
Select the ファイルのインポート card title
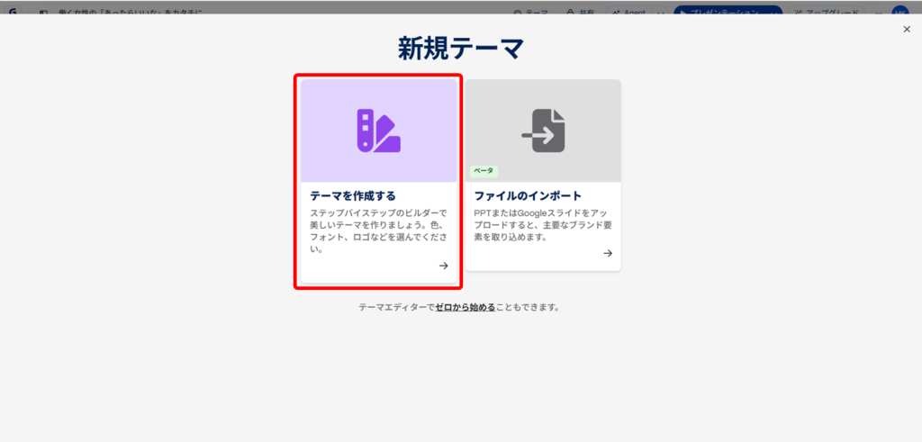coord(528,195)
